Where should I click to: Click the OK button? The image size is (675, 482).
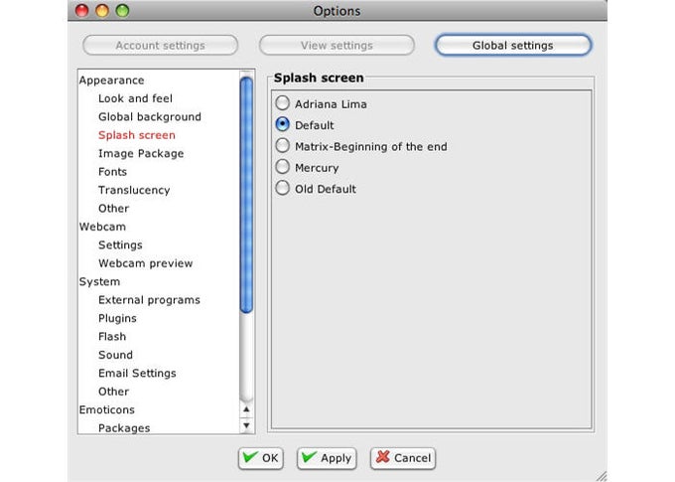point(260,458)
